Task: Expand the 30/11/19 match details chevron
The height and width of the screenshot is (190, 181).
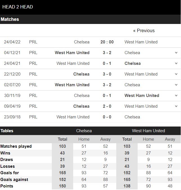Action: pos(176,96)
